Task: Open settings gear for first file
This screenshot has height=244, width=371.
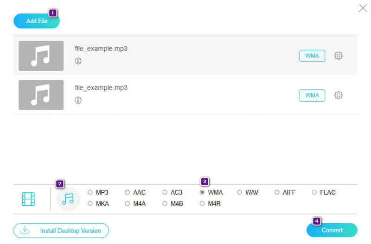Action: tap(339, 56)
